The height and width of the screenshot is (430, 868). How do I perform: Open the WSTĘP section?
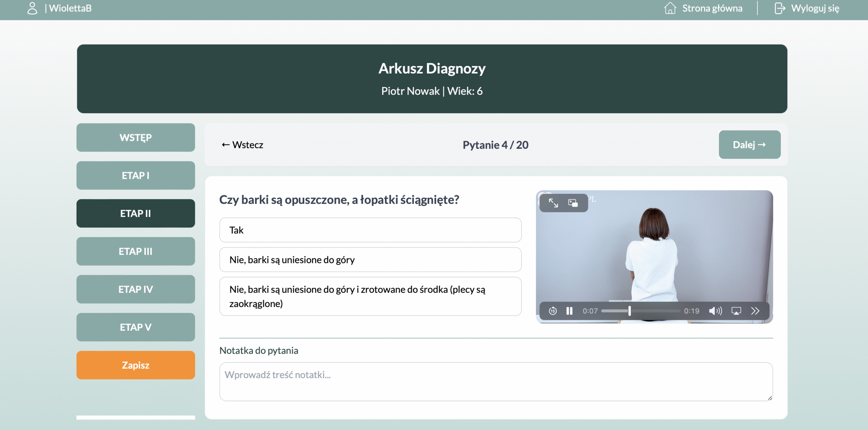click(136, 138)
